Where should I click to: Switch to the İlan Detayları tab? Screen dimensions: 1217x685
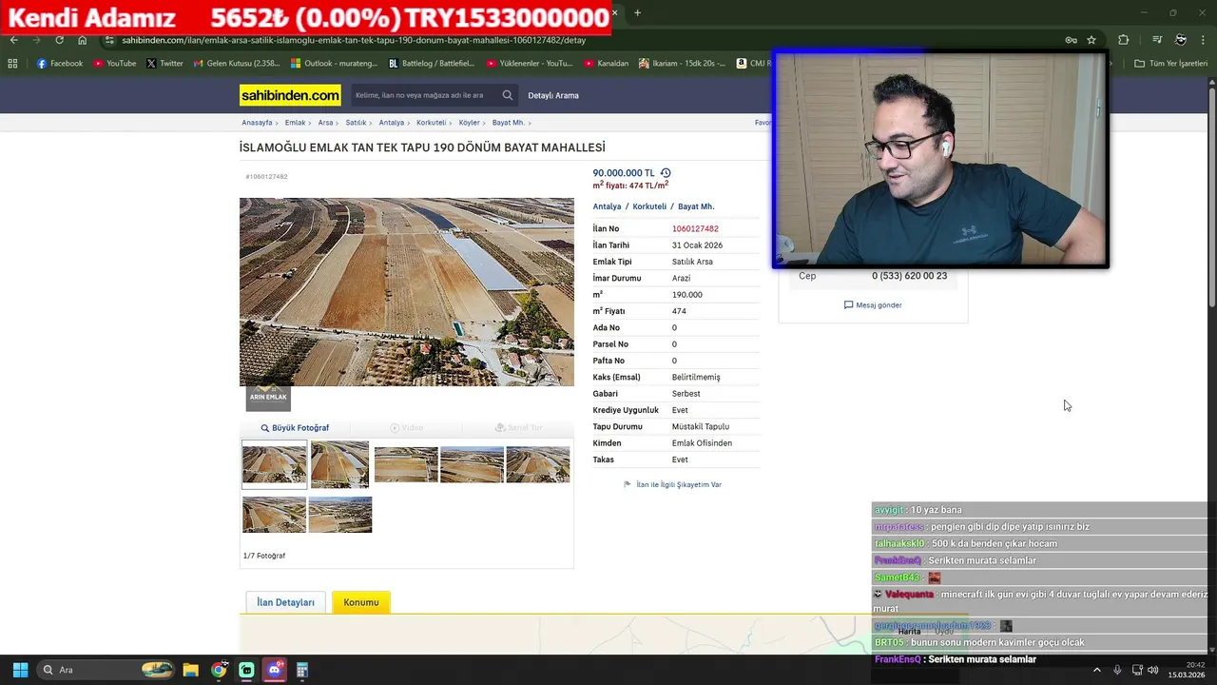pyautogui.click(x=285, y=602)
